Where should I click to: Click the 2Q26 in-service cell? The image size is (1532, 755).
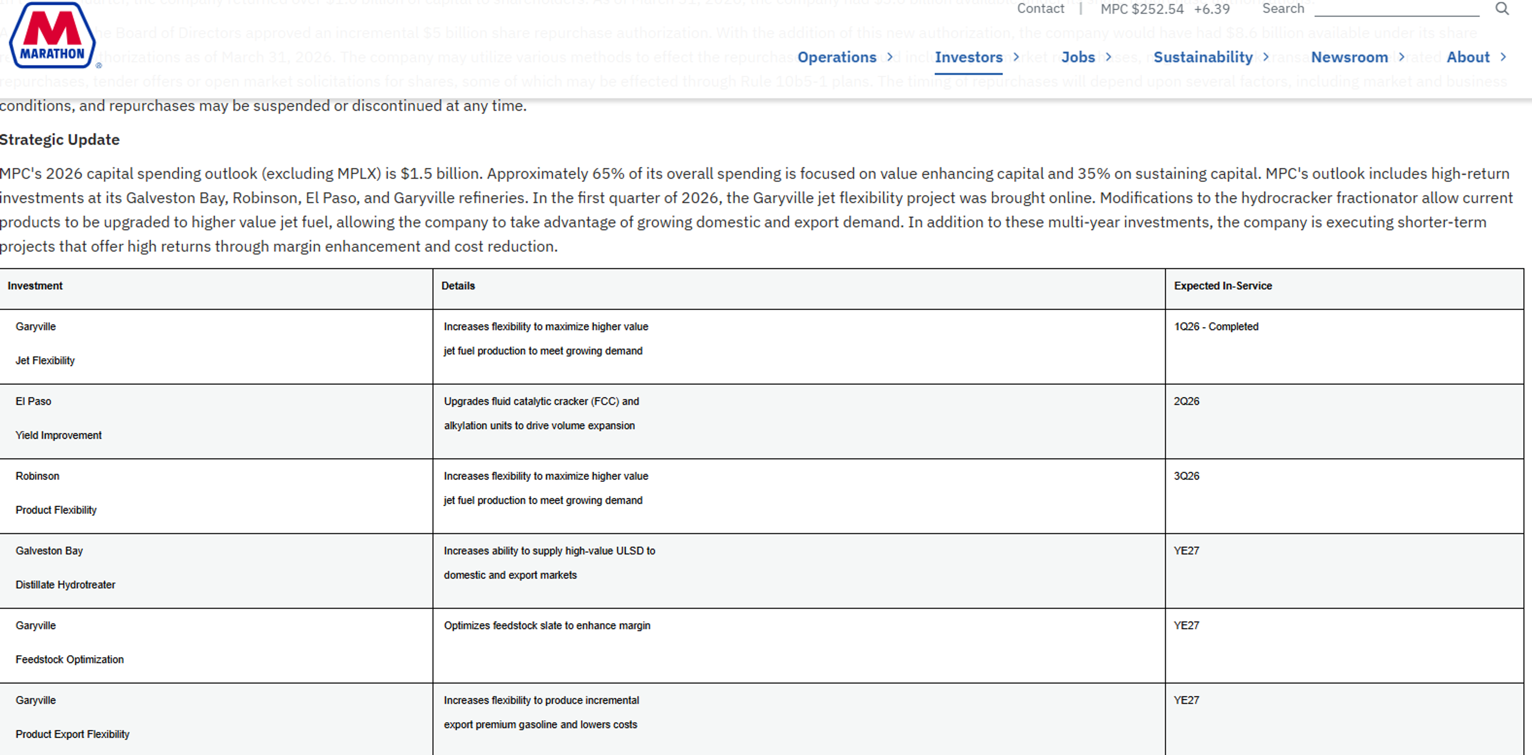pyautogui.click(x=1187, y=401)
